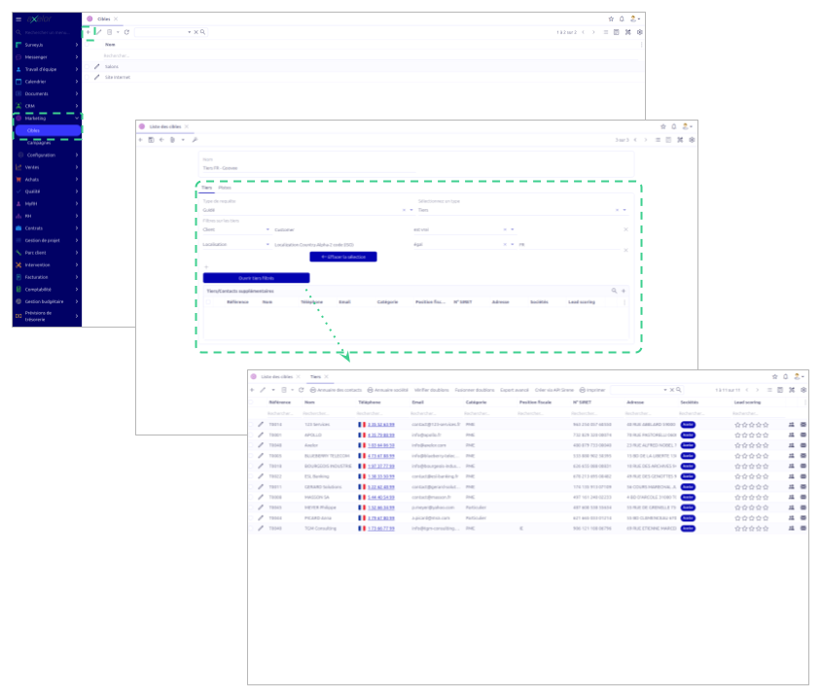The height and width of the screenshot is (697, 821).
Task: Click Vérifier doublons in Tiers toolbar
Action: pos(432,390)
